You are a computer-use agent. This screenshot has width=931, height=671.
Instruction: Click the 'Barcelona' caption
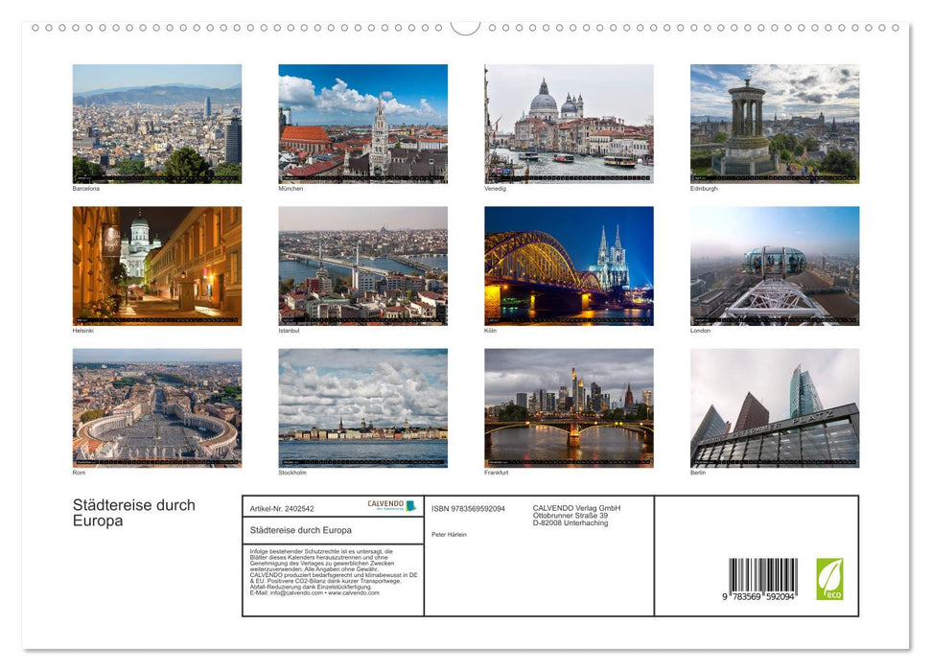coord(86,188)
